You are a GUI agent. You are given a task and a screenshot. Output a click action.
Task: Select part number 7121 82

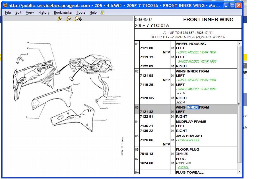point(146,112)
